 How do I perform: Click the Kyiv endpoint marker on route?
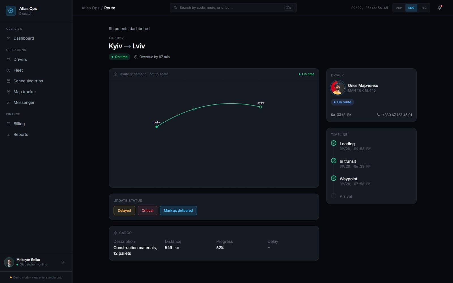[260, 107]
